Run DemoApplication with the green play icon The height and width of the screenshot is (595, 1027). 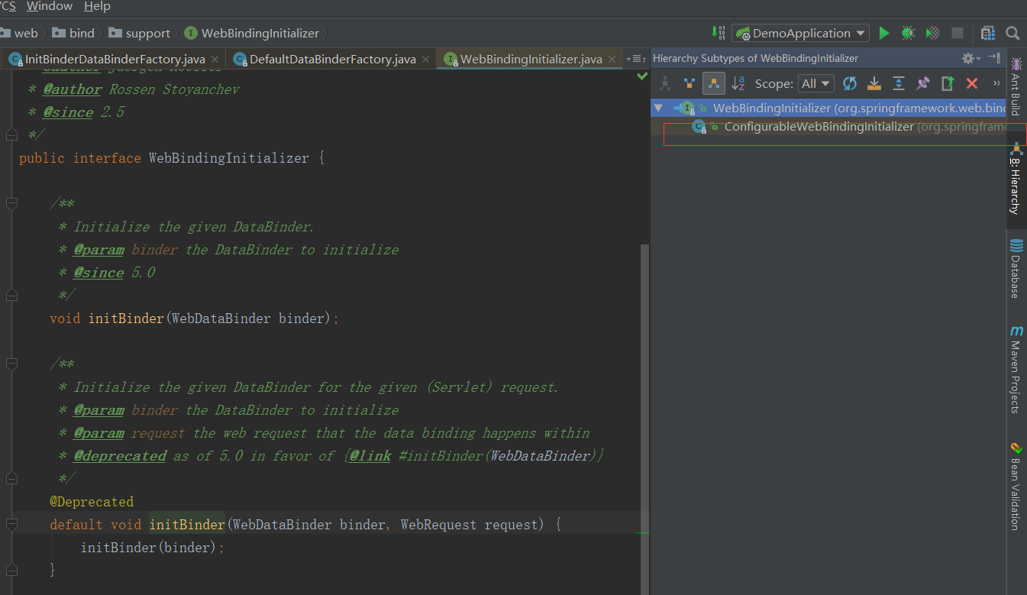click(884, 33)
